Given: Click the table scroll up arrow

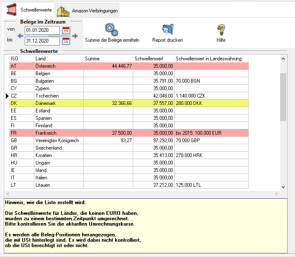Looking at the screenshot, I should tap(283, 59).
